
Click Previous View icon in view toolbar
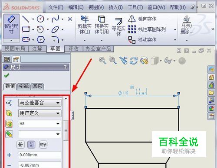click(123, 61)
